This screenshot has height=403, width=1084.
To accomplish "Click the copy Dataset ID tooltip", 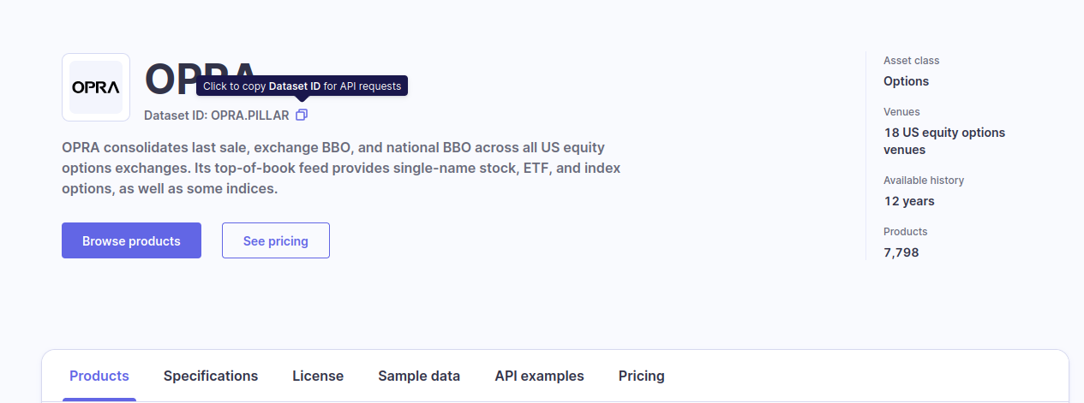I will point(302,86).
